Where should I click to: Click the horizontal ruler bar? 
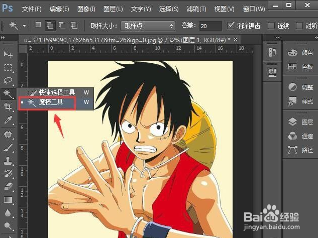pos(140,49)
